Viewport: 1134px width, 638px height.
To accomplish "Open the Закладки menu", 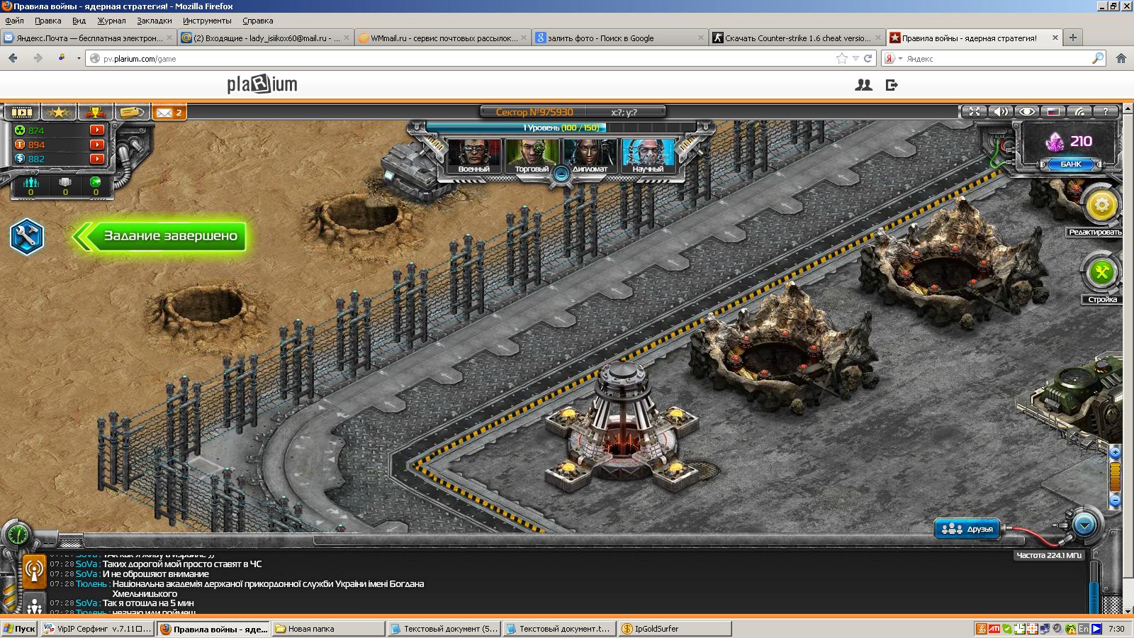I will tap(154, 21).
